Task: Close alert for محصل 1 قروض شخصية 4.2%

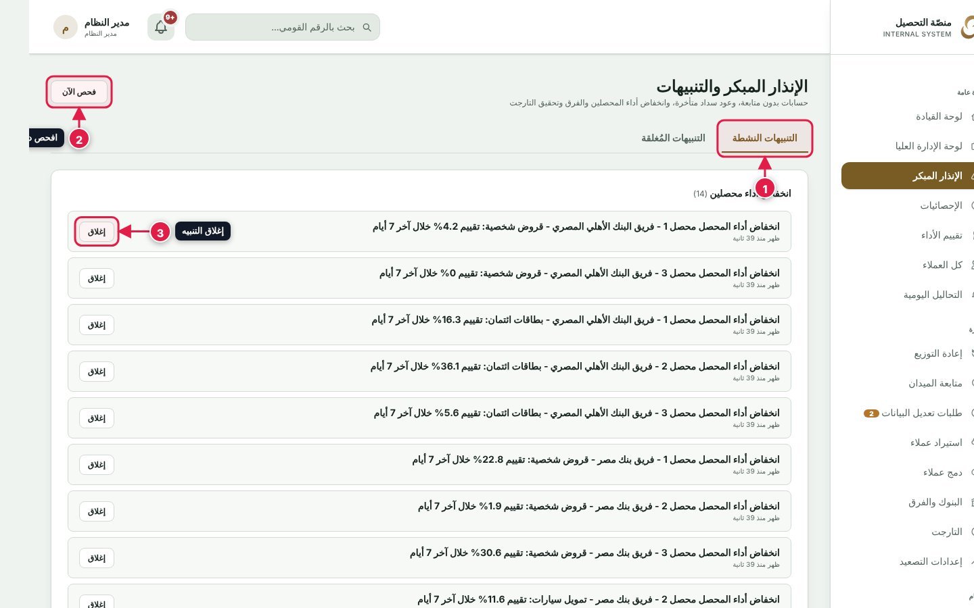Action: (x=97, y=232)
